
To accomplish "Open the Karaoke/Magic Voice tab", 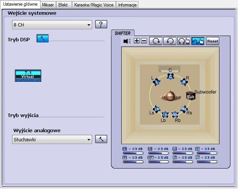I will pyautogui.click(x=94, y=5).
